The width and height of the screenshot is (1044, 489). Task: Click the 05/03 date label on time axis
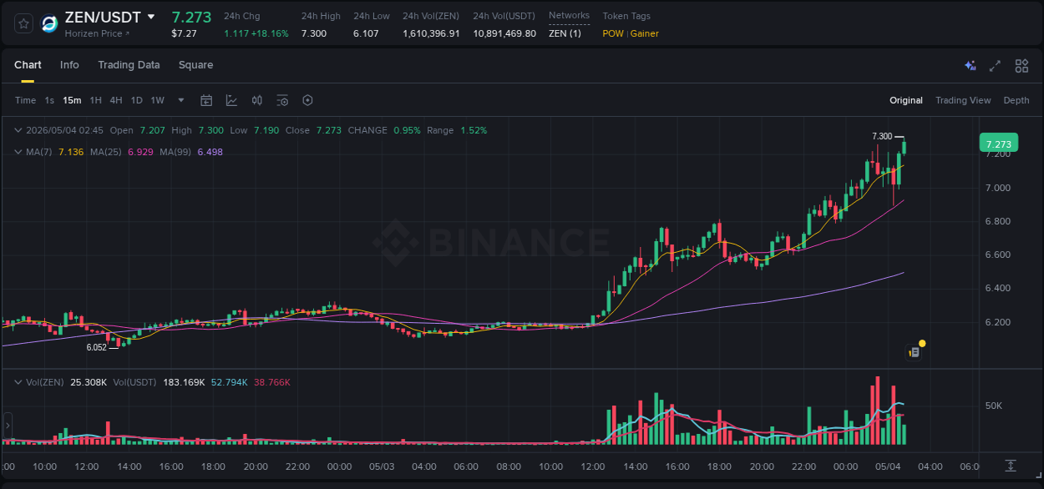(382, 466)
